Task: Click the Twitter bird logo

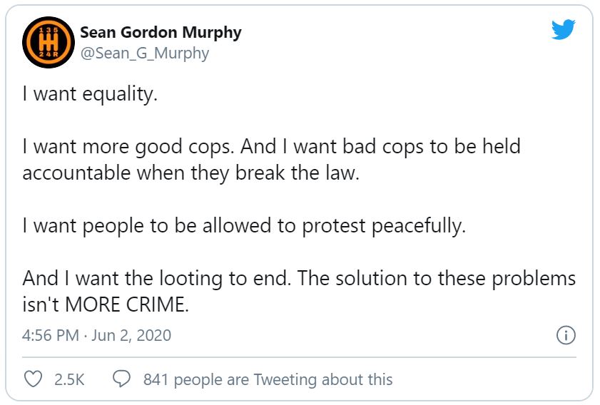Action: pyautogui.click(x=562, y=29)
